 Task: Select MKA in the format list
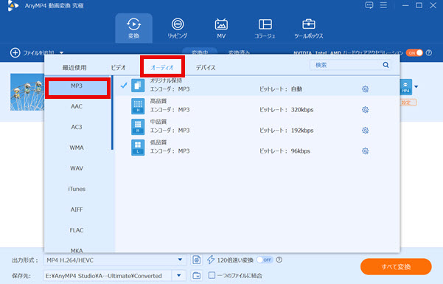coord(77,250)
